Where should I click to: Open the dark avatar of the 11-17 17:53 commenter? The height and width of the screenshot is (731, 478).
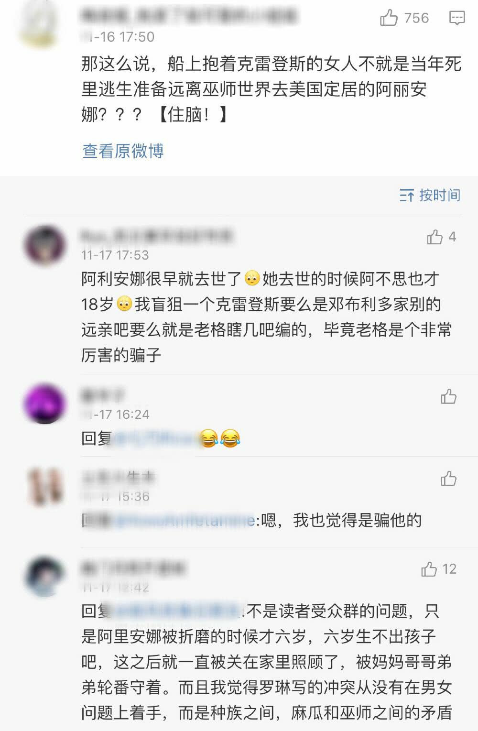44,246
